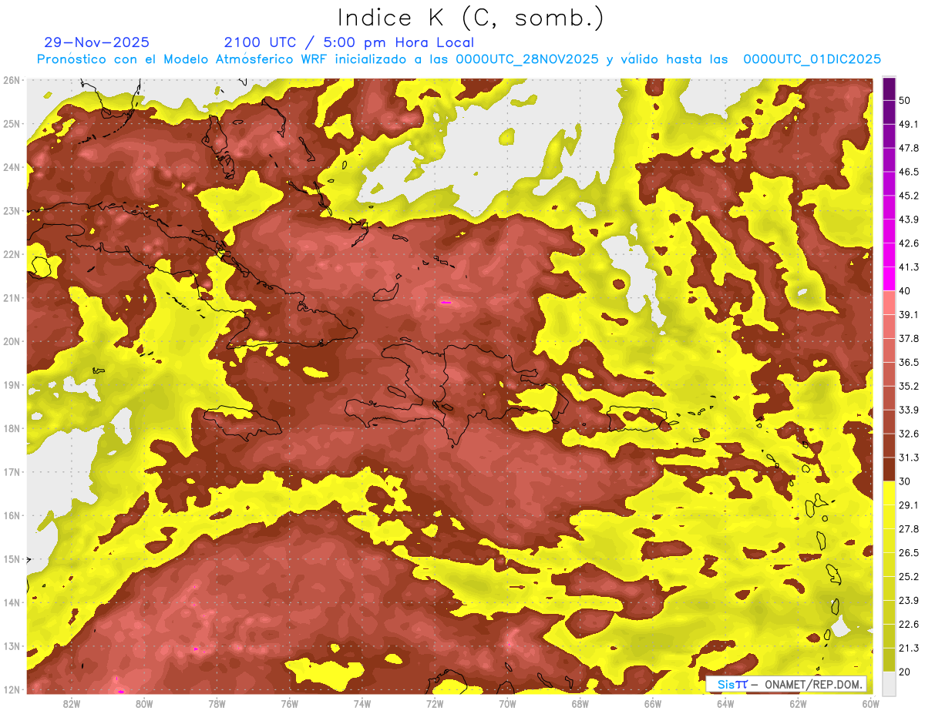Click the "Indice K (C, somb.)" title
925x714 pixels.
(x=470, y=18)
